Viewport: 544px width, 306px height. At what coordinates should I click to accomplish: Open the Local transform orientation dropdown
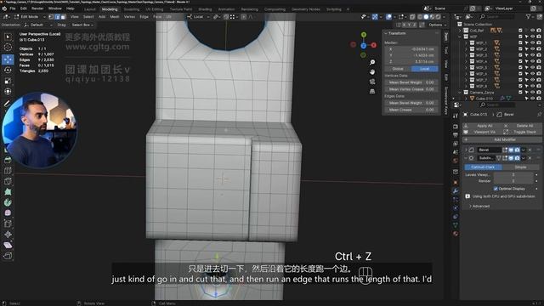coord(198,17)
